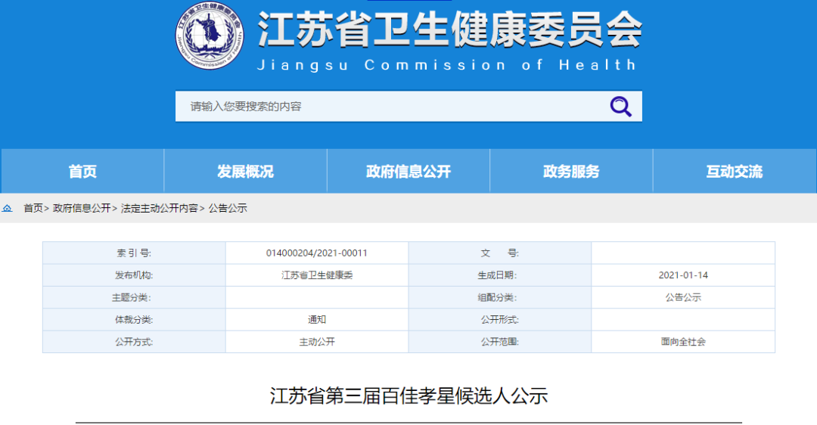
Task: Click the 主动公开 value in the table
Action: tap(317, 342)
